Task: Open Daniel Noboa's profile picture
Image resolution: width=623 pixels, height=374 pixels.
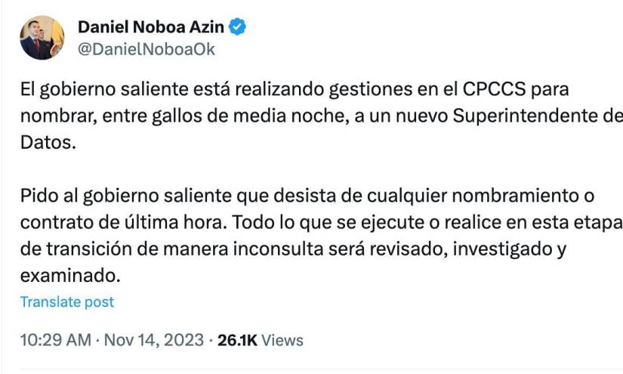Action: (42, 38)
